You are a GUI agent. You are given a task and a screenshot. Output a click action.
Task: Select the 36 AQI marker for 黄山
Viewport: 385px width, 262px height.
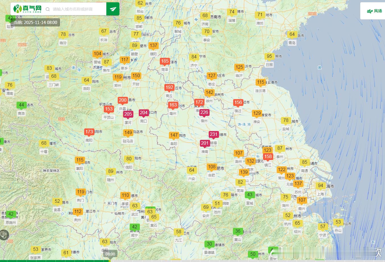click(x=238, y=231)
